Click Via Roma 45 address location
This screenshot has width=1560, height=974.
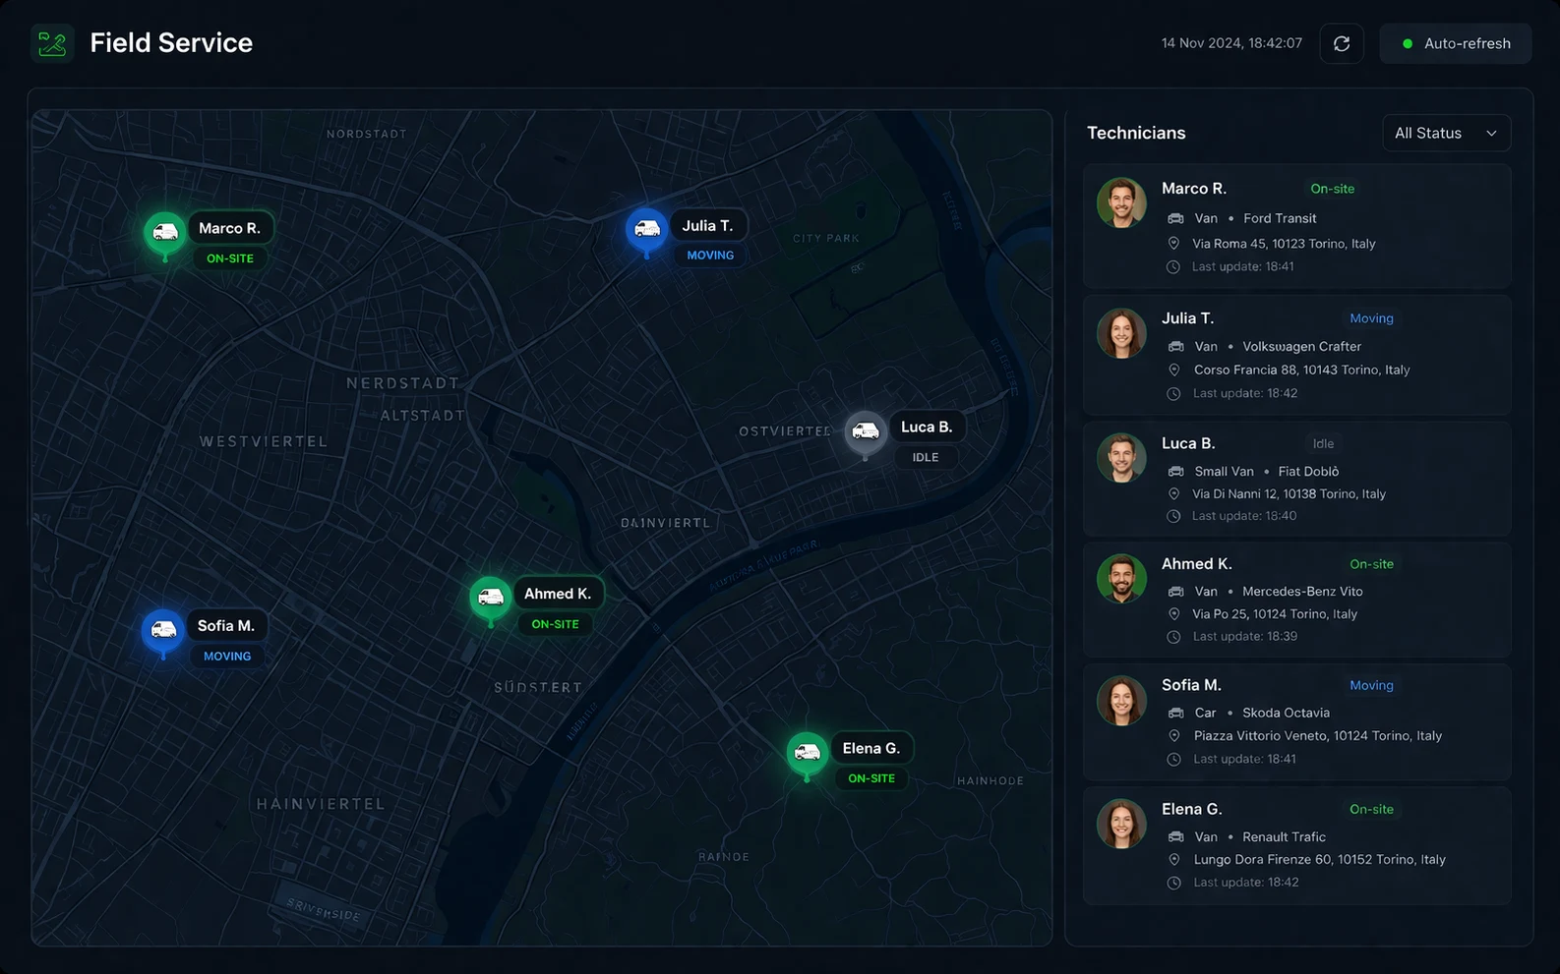pyautogui.click(x=1283, y=244)
